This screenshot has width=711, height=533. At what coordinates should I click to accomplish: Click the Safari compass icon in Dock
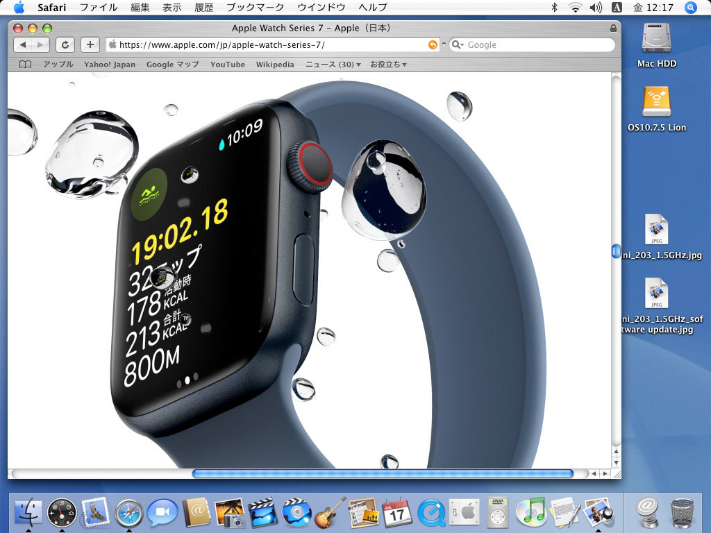(128, 513)
